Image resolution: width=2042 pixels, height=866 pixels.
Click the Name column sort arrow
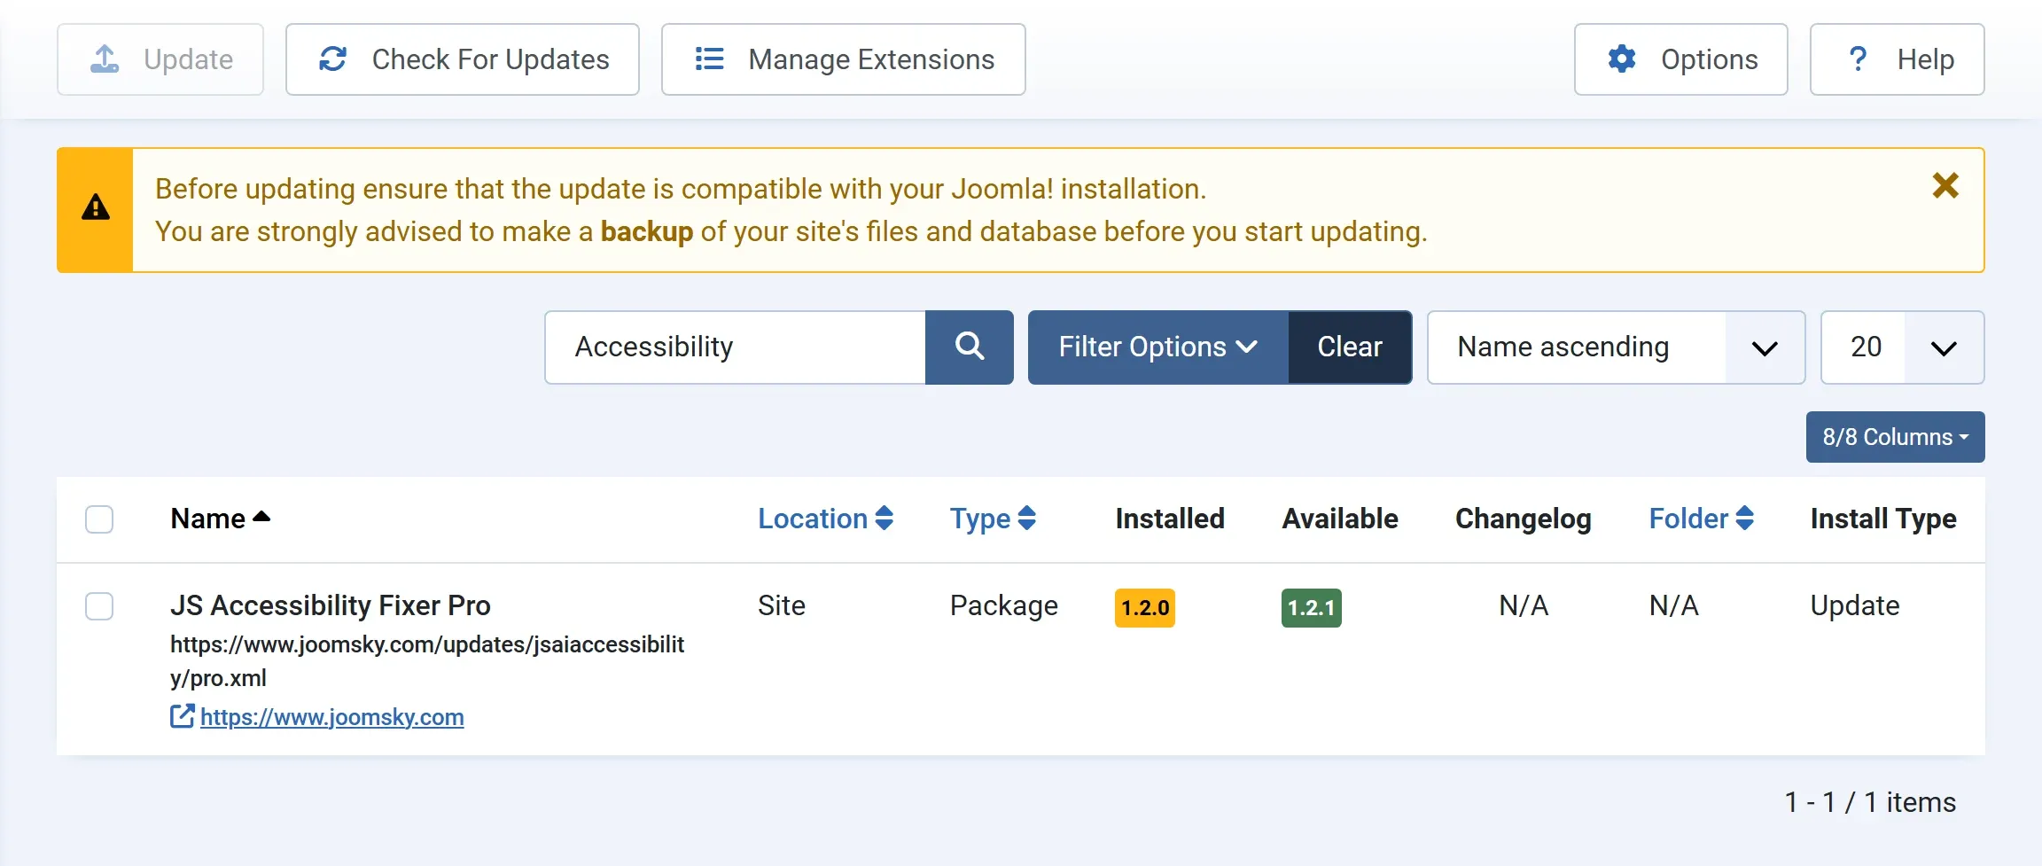[x=261, y=517]
